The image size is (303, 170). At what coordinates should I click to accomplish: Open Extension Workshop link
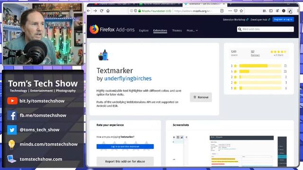click(235, 20)
